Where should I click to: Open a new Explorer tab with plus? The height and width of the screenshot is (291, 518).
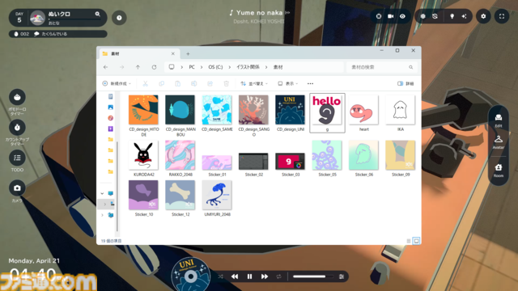(x=188, y=54)
